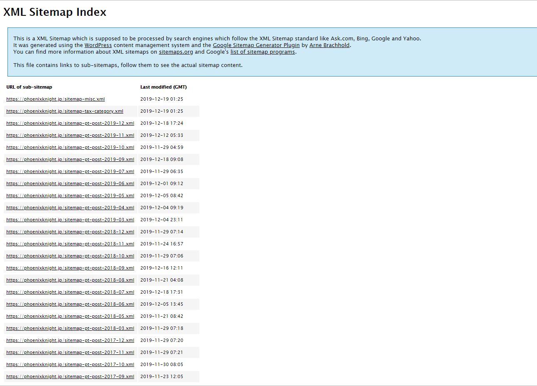
Task: Open sitemap-pt-post-2019-06.xml
Action: click(70, 184)
